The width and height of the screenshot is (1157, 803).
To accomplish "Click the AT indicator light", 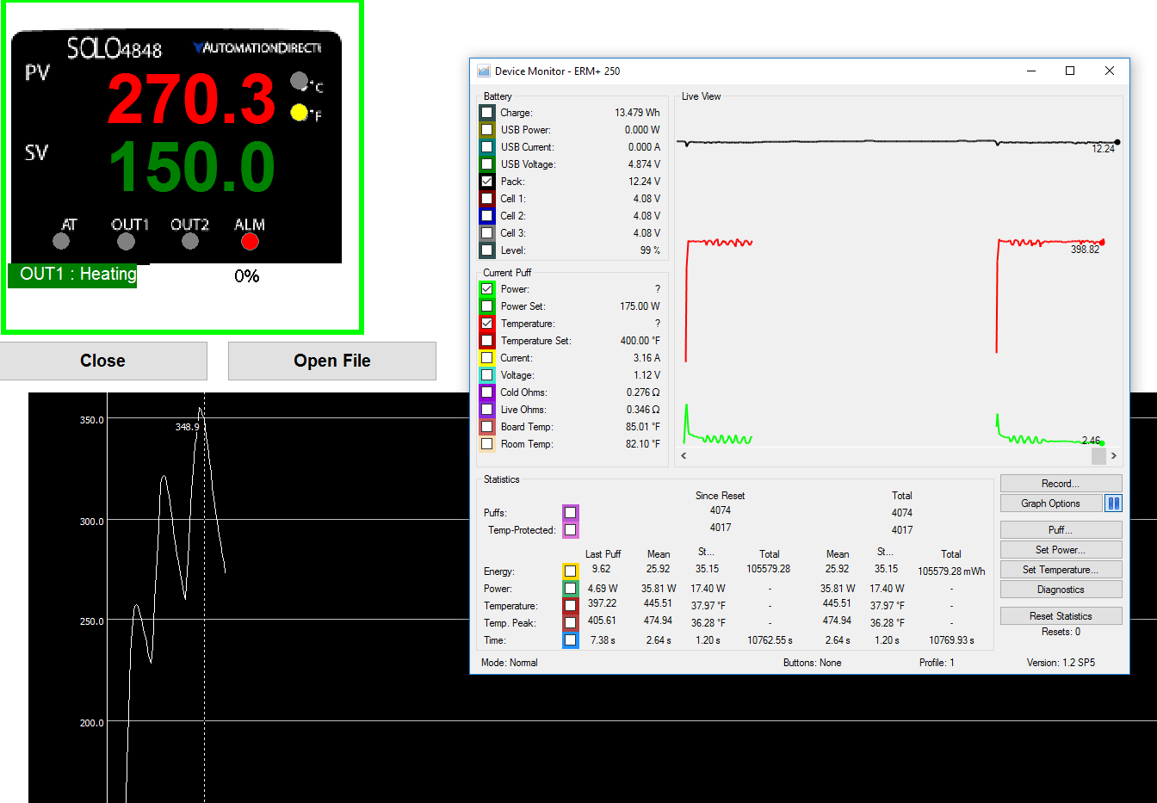I will click(x=61, y=242).
